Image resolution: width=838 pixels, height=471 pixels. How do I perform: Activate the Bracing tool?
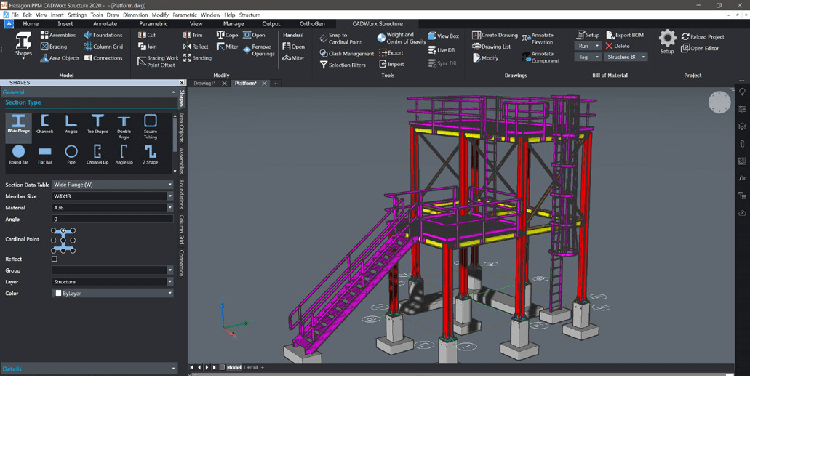click(53, 47)
